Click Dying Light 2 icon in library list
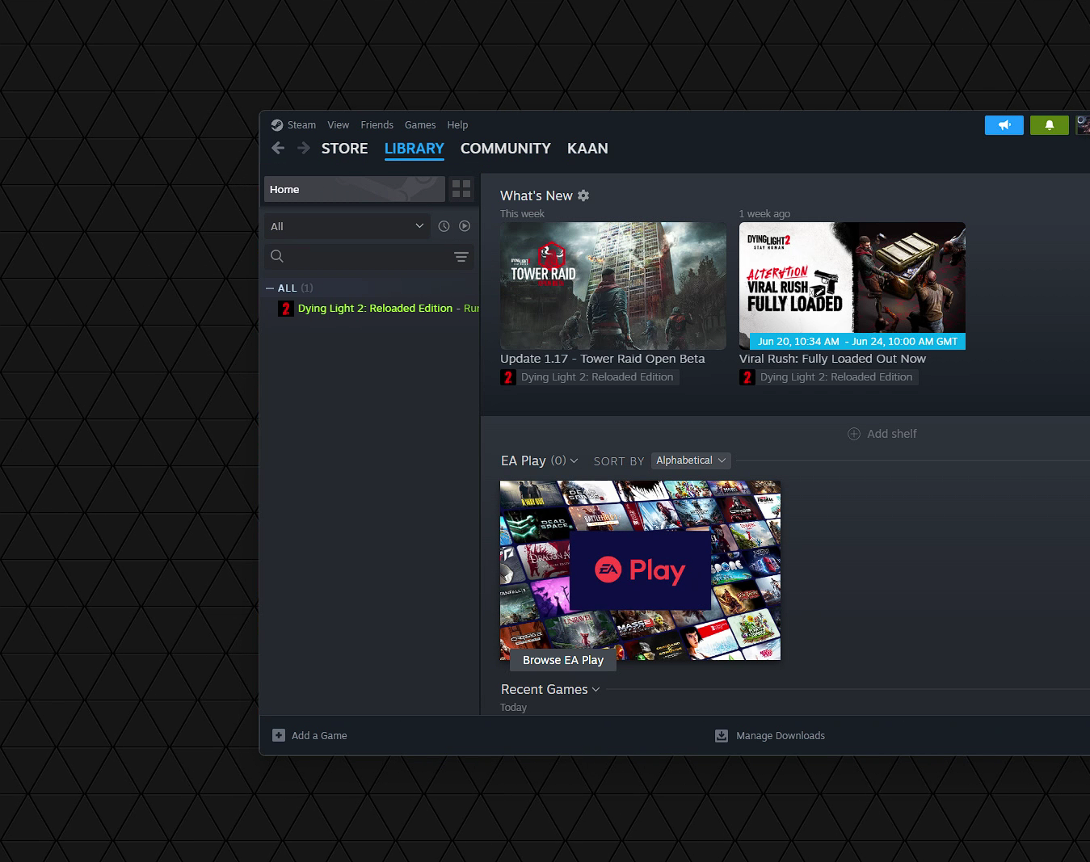1090x862 pixels. 286,309
